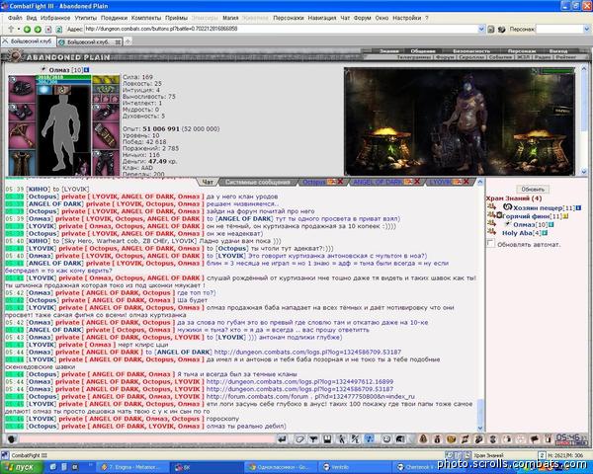Screen dimensions: 593x474
Task: Toggle the Обновлять автомат. checkbox
Action: (x=490, y=243)
